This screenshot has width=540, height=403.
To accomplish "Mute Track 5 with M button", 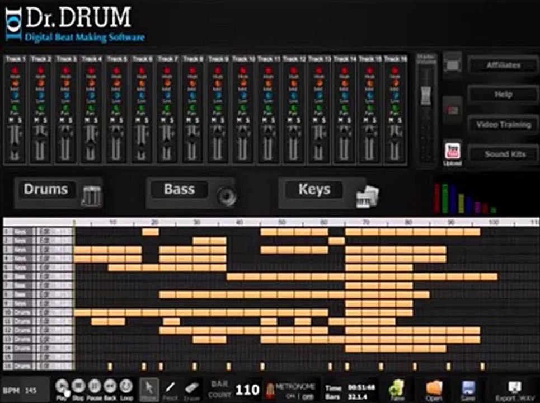I will click(x=112, y=120).
